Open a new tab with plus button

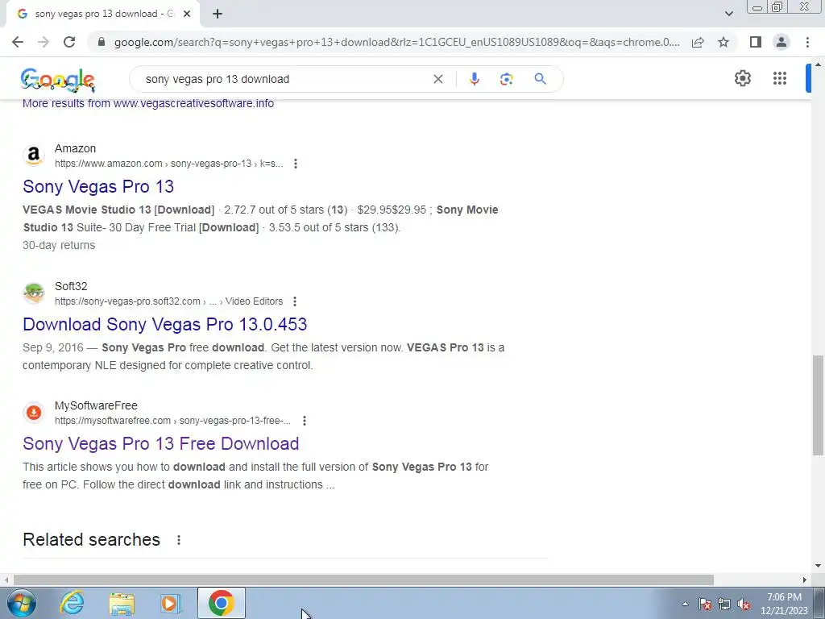[218, 14]
